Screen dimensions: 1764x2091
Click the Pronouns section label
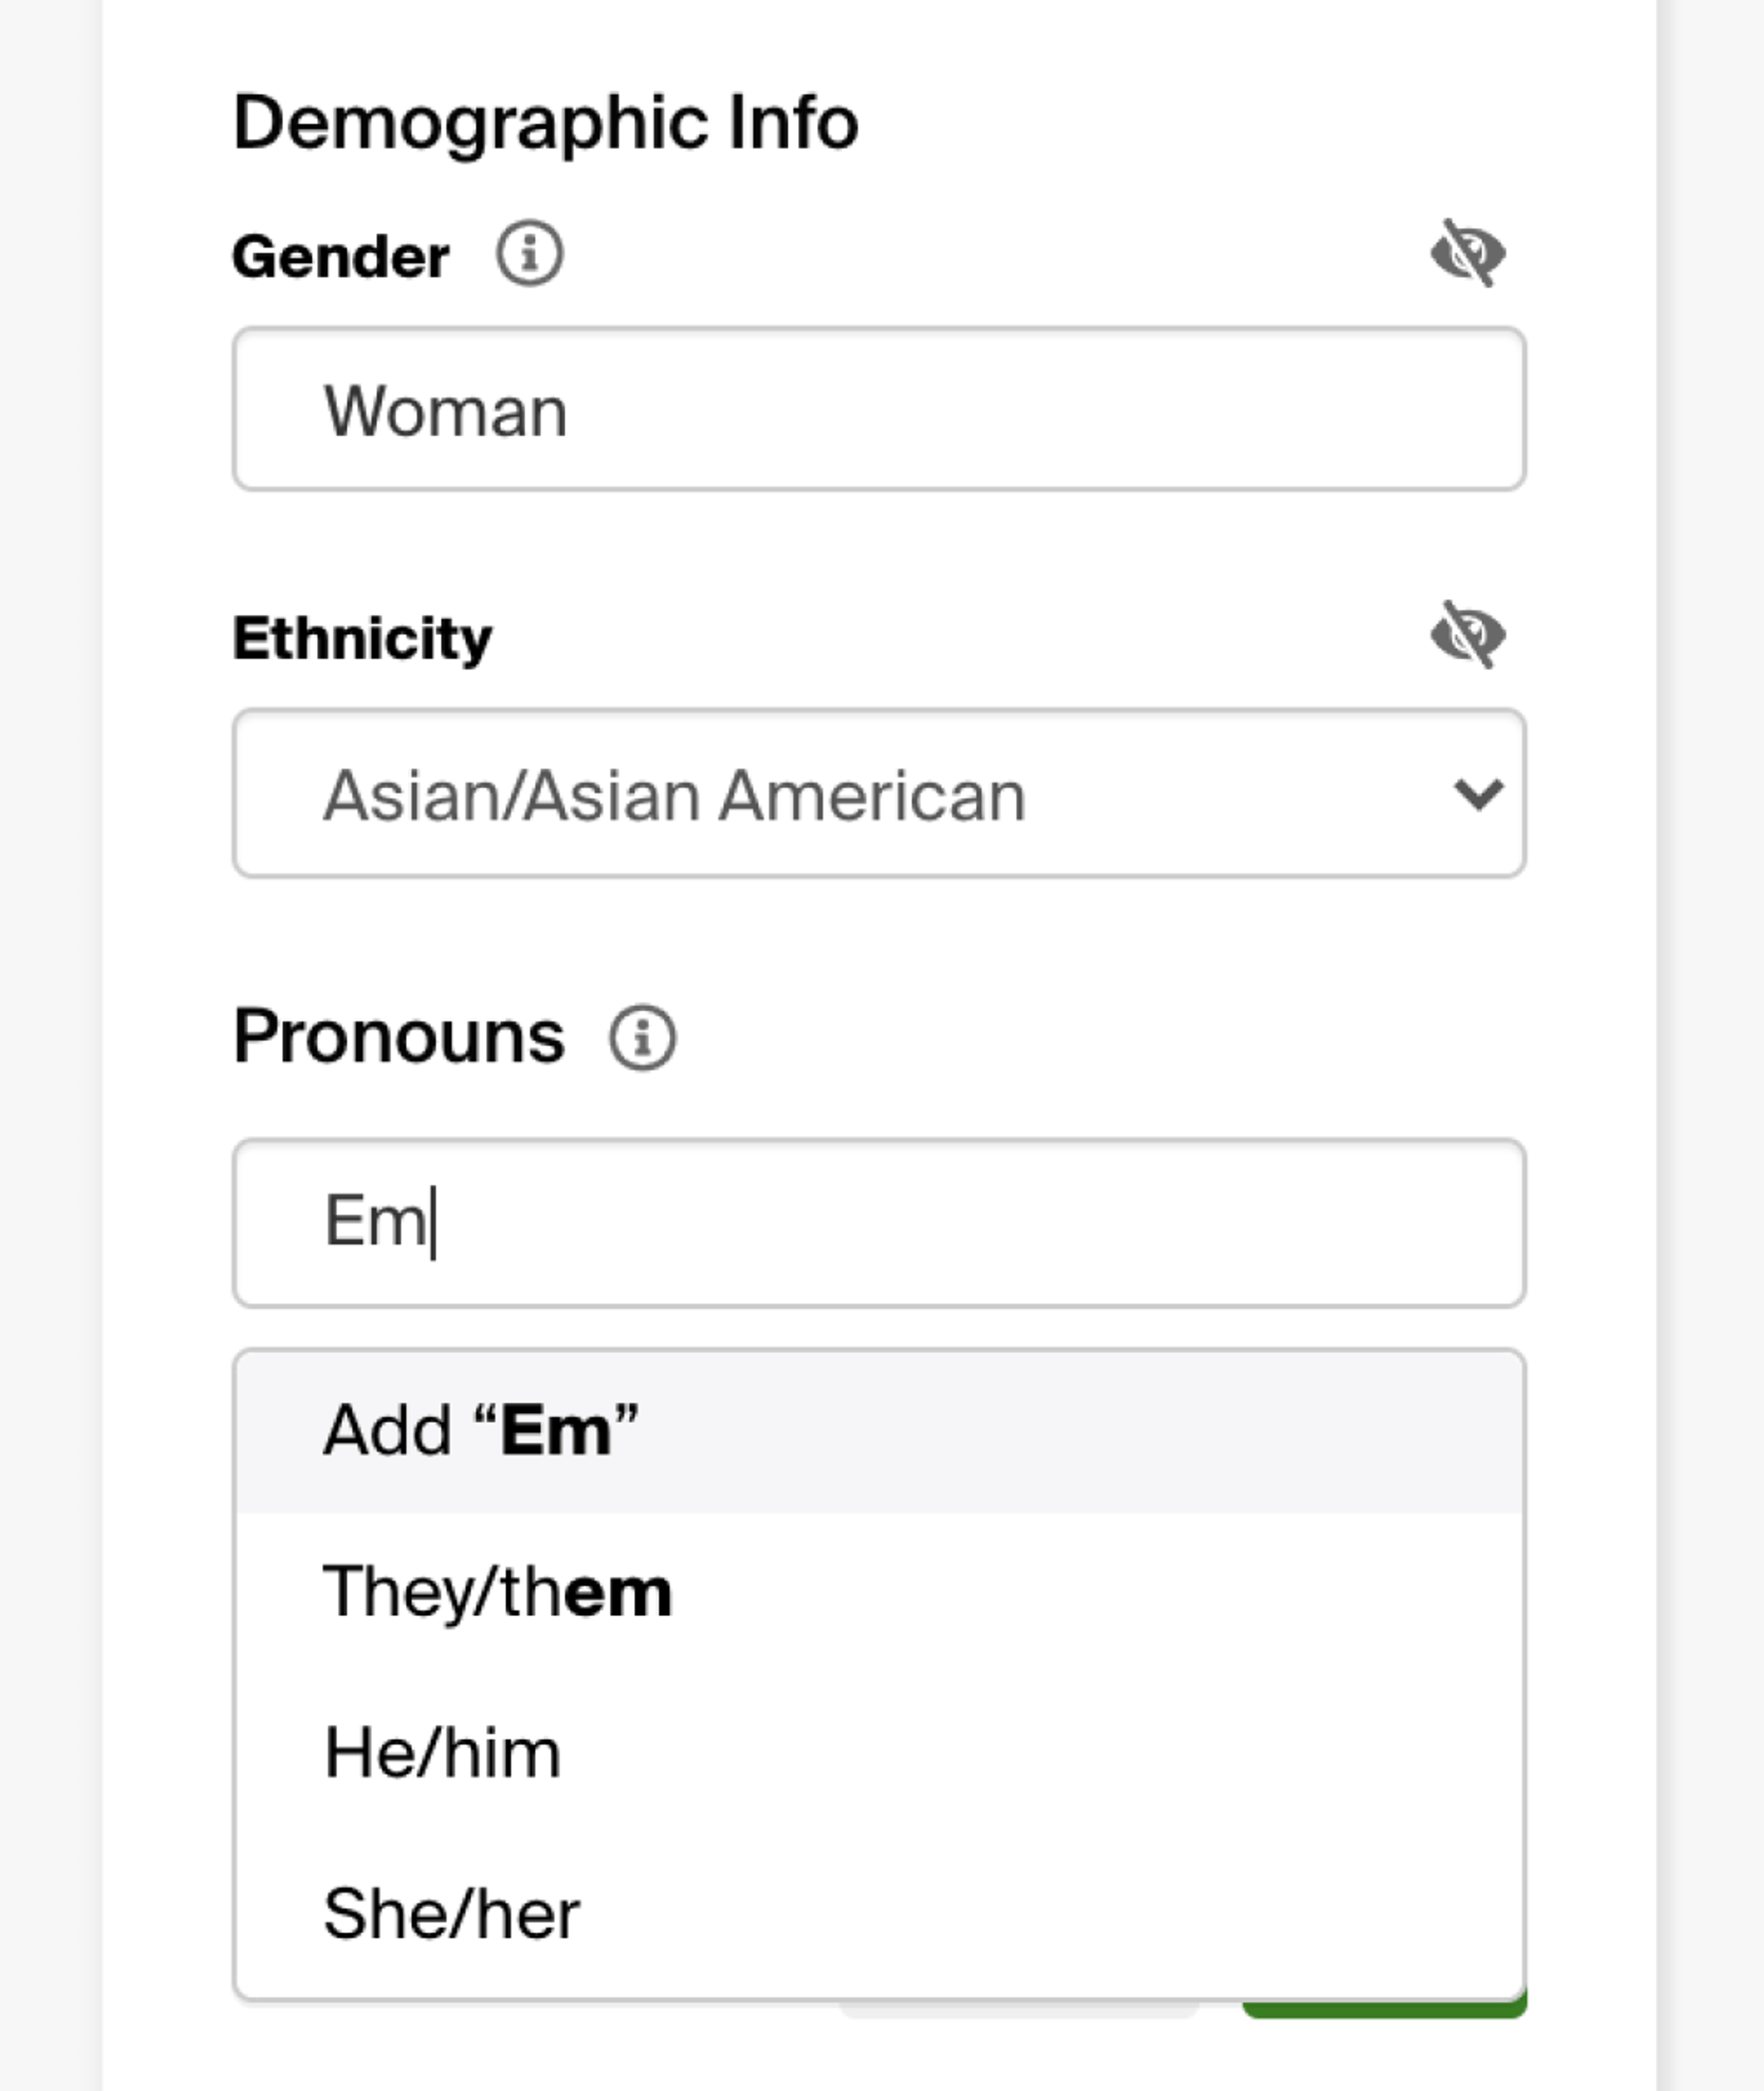(x=398, y=1037)
